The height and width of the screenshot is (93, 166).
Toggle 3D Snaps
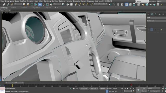(x=76, y=5)
